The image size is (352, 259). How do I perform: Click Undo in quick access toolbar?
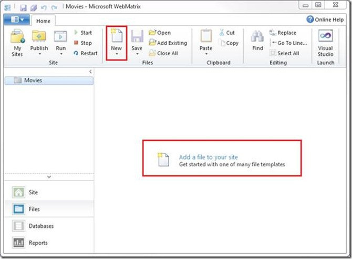(x=44, y=8)
